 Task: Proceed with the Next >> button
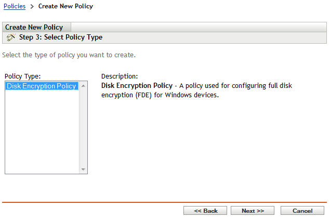(x=253, y=211)
